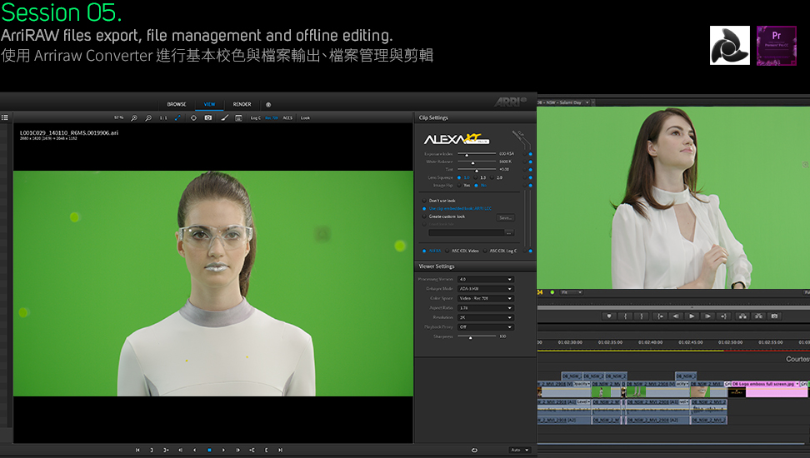Open Auto dropdown in ARRI transport bar
810x458 pixels.
pyautogui.click(x=520, y=451)
